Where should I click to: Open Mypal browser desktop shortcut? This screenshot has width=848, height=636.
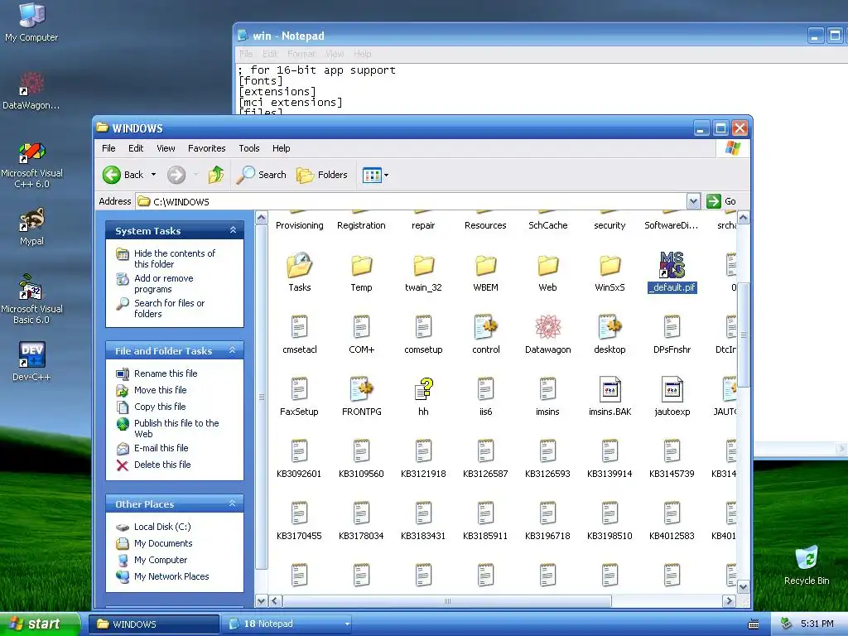32,225
